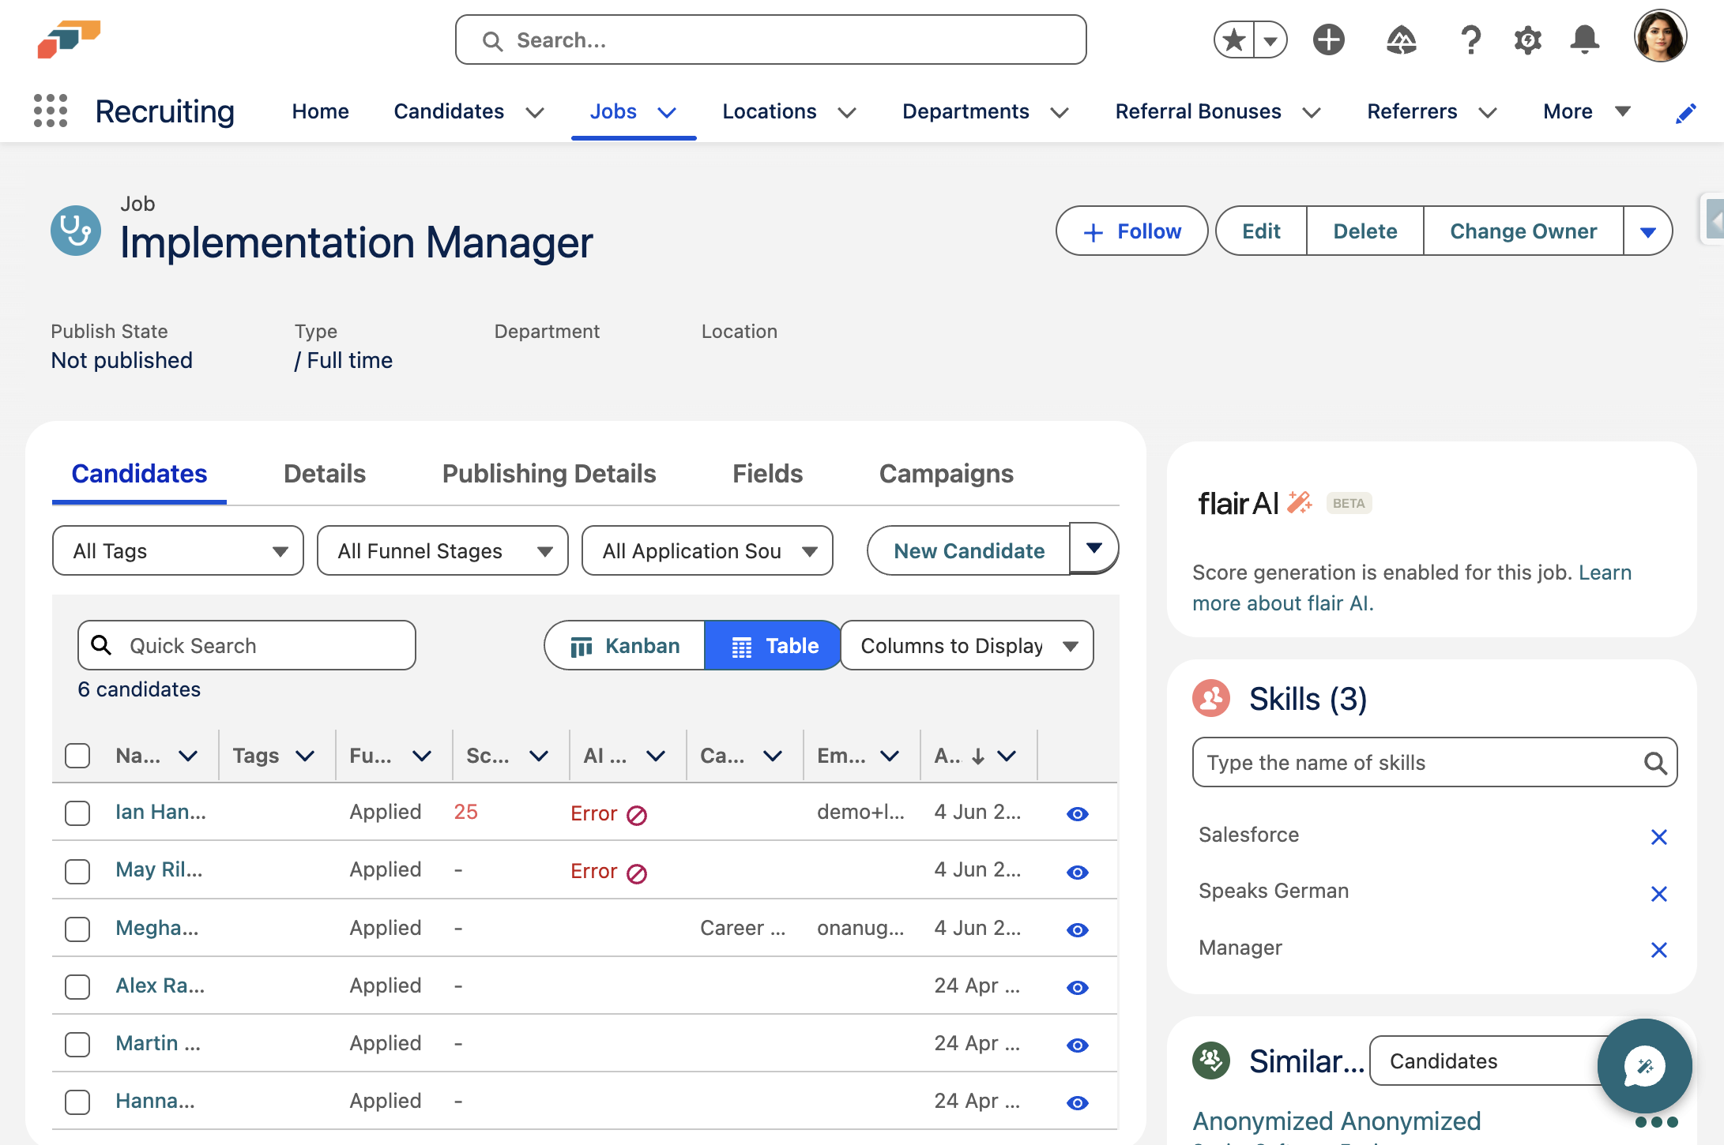Screen dimensions: 1724x1145
Task: Click the favorites star icon
Action: tap(1234, 39)
